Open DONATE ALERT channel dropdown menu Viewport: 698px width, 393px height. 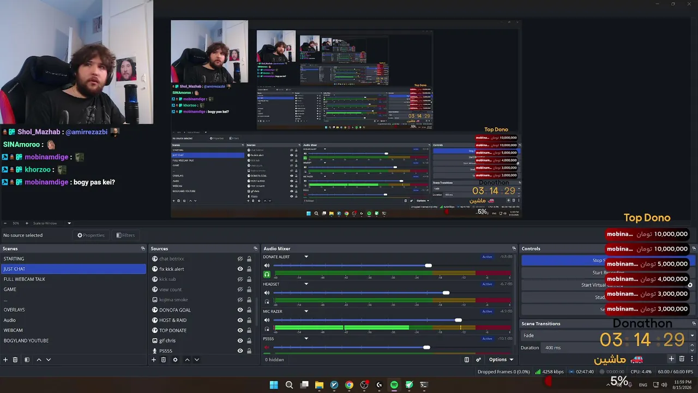(x=306, y=257)
